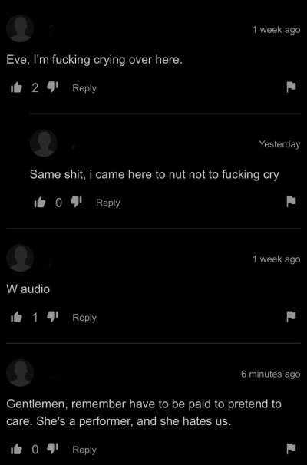Reply to the "Gentlemen, remember" comment
Image resolution: width=307 pixels, height=465 pixels.
click(84, 450)
